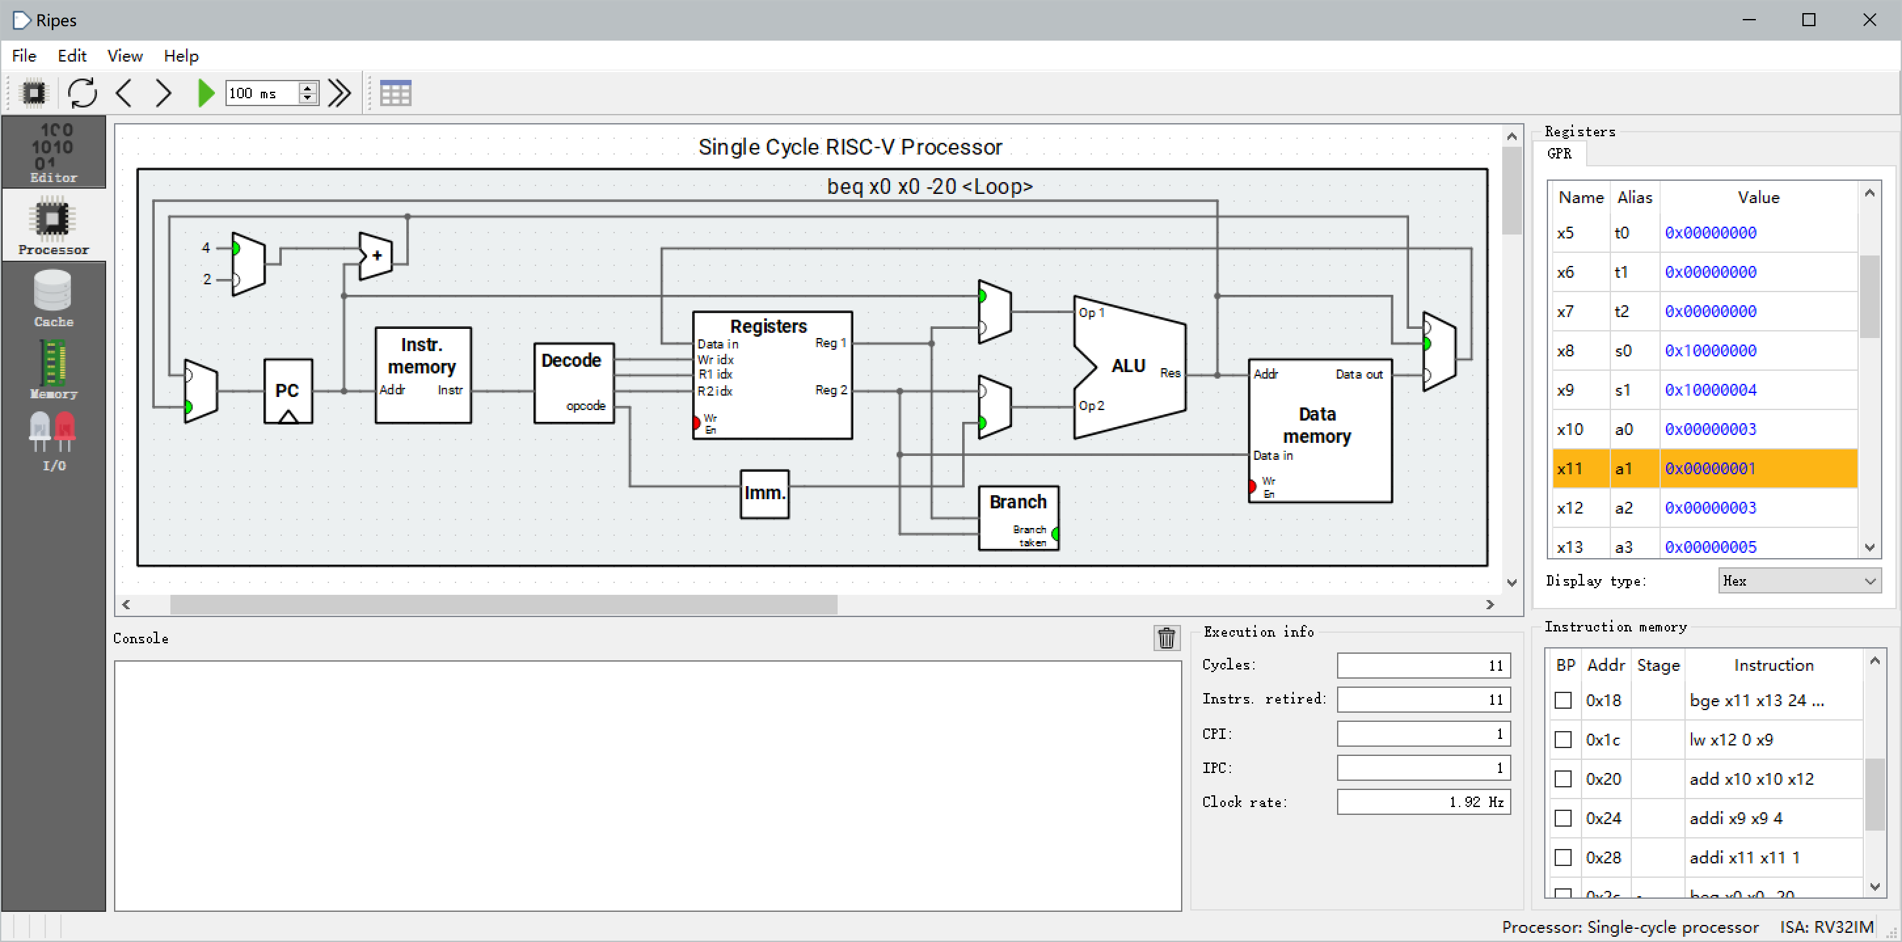This screenshot has height=942, width=1902.
Task: Click inside the Console output area
Action: [648, 785]
